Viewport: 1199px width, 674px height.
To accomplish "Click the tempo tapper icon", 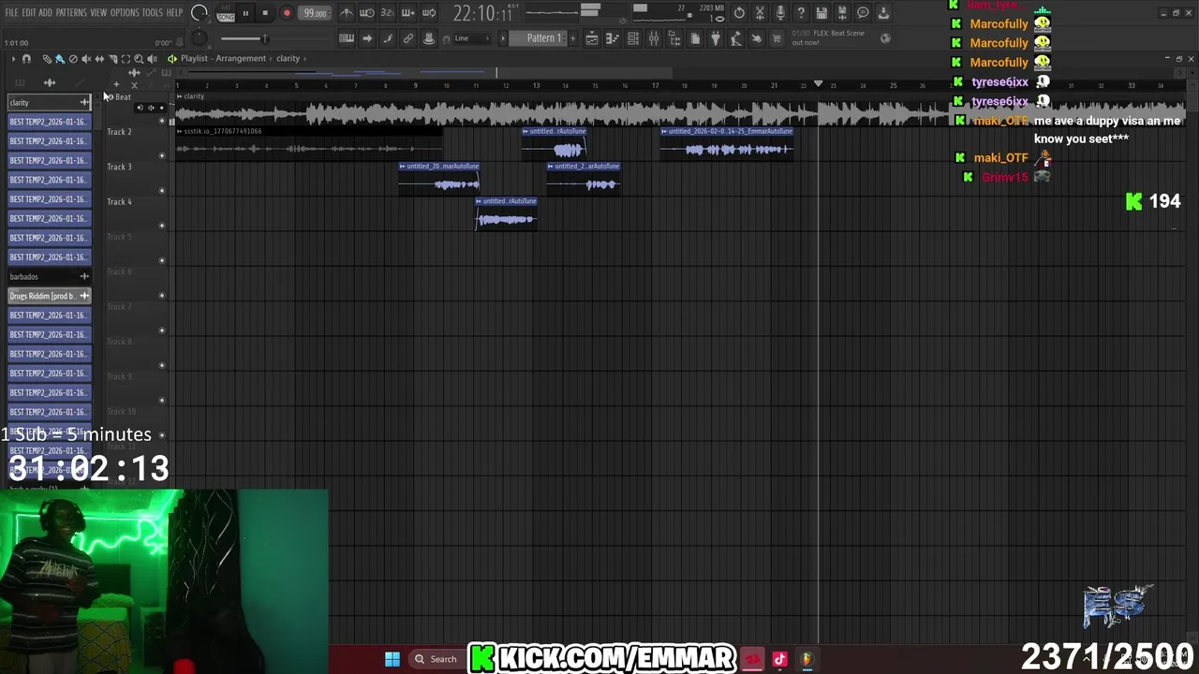I will point(736,38).
